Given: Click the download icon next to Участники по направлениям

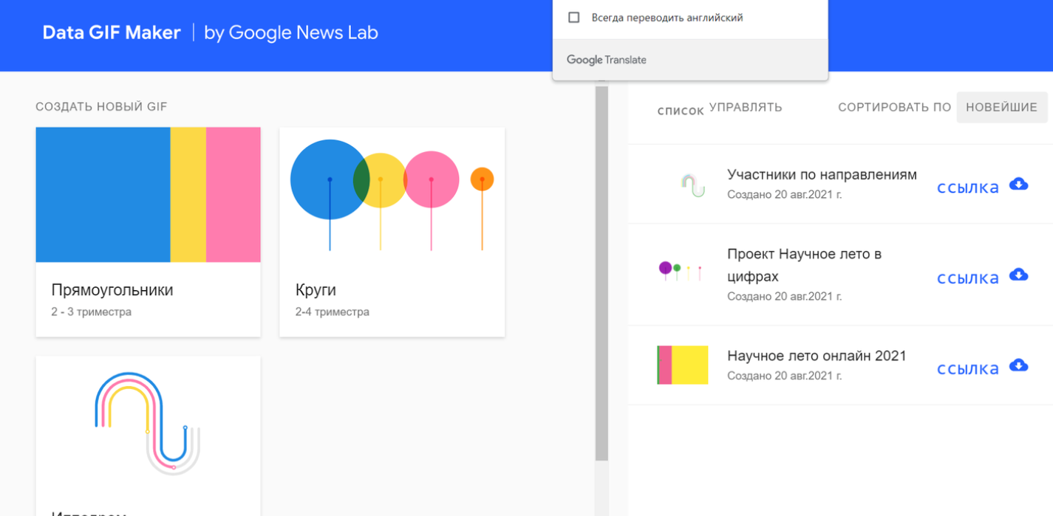Looking at the screenshot, I should pyautogui.click(x=1018, y=186).
